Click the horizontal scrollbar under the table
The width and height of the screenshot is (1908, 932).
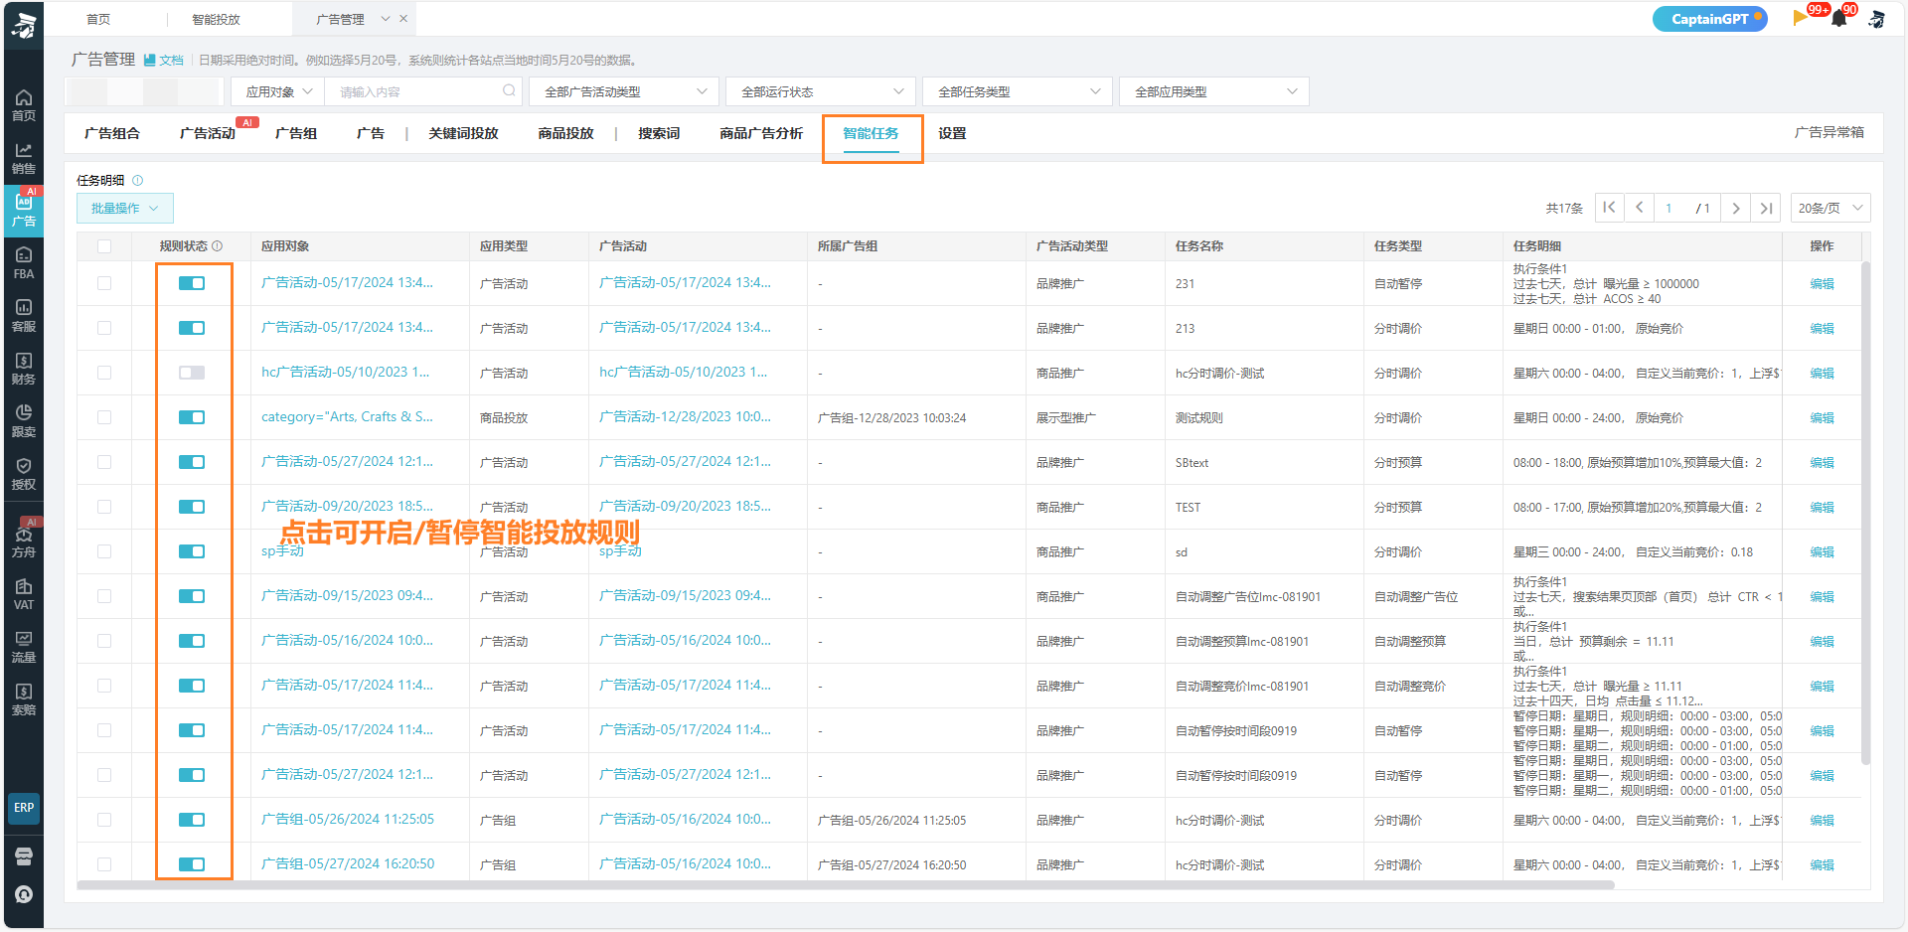pos(846,884)
